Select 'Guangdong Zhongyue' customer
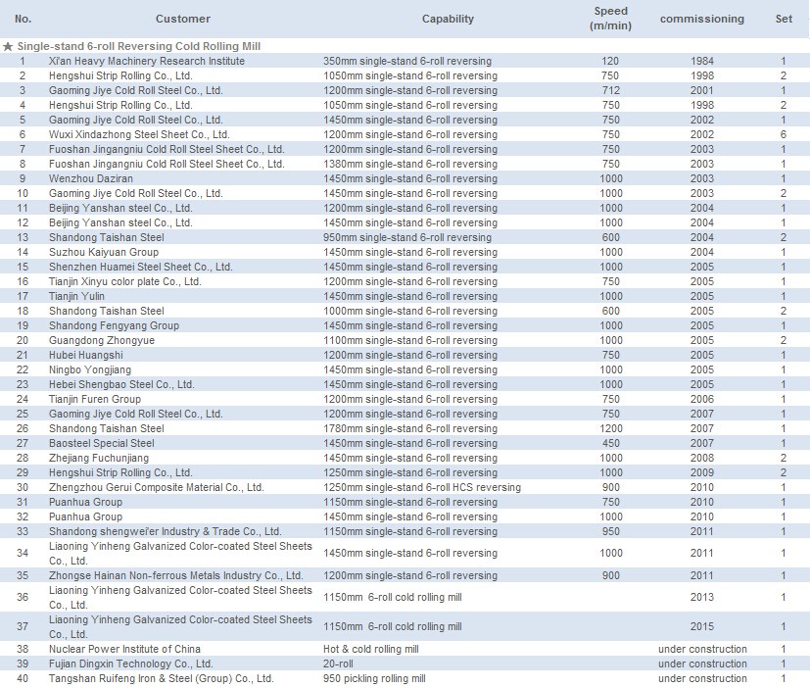810x688 pixels. [x=102, y=340]
